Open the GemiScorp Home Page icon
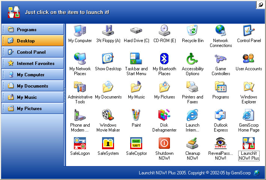This screenshot has height=180, width=266. [x=249, y=115]
